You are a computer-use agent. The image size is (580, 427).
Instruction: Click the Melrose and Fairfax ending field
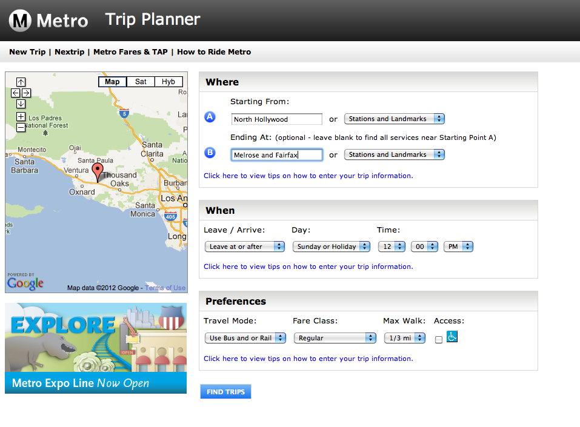(x=277, y=155)
